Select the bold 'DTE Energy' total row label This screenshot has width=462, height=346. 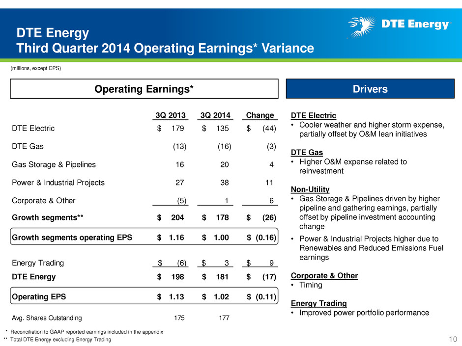(33, 277)
